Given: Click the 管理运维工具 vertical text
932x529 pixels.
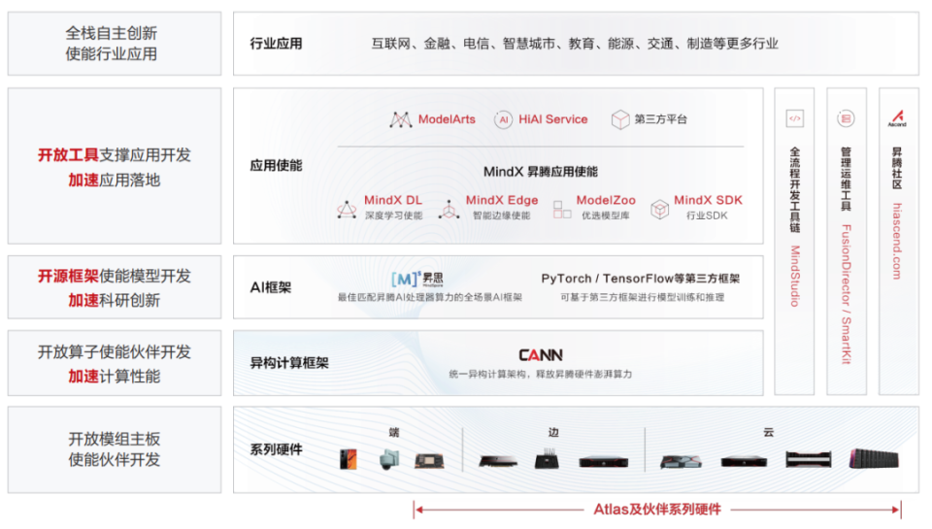Looking at the screenshot, I should point(846,180).
